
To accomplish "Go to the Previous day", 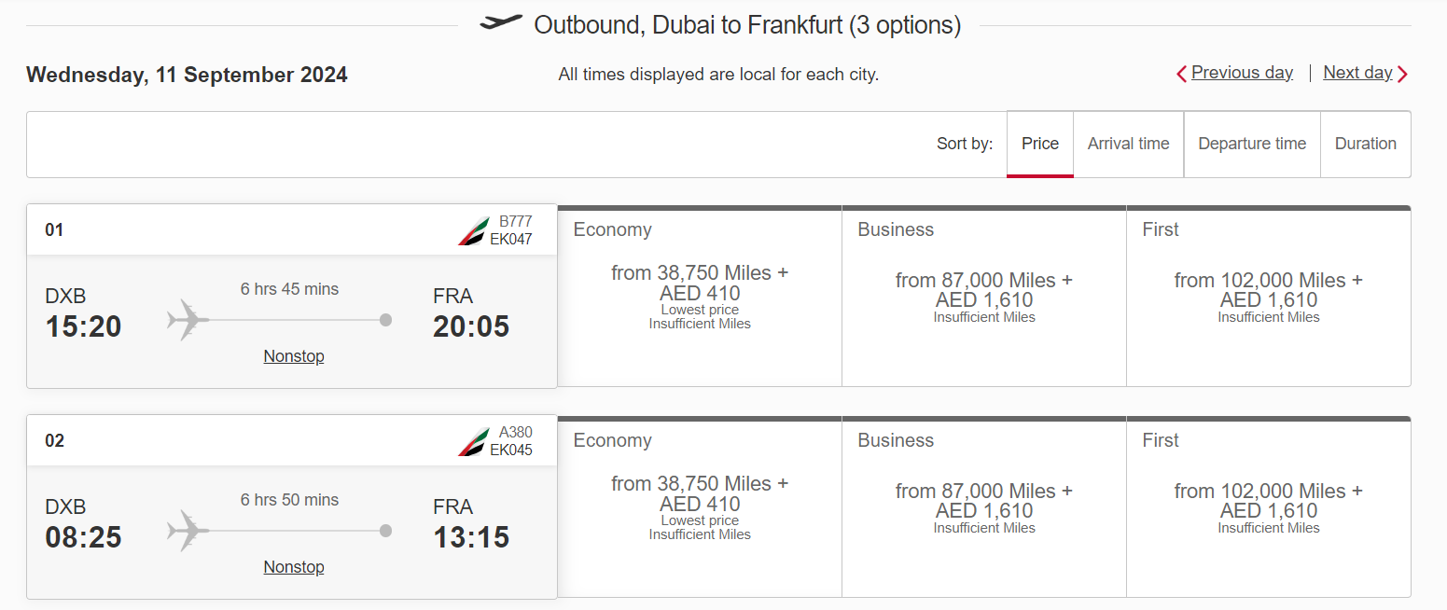I will point(1242,73).
